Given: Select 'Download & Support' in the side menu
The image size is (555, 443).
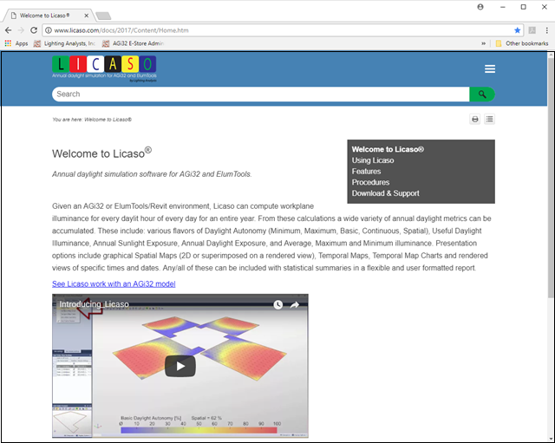Looking at the screenshot, I should click(385, 193).
